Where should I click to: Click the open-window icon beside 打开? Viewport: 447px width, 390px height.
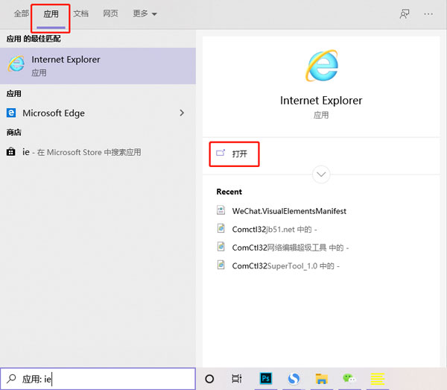coord(221,153)
